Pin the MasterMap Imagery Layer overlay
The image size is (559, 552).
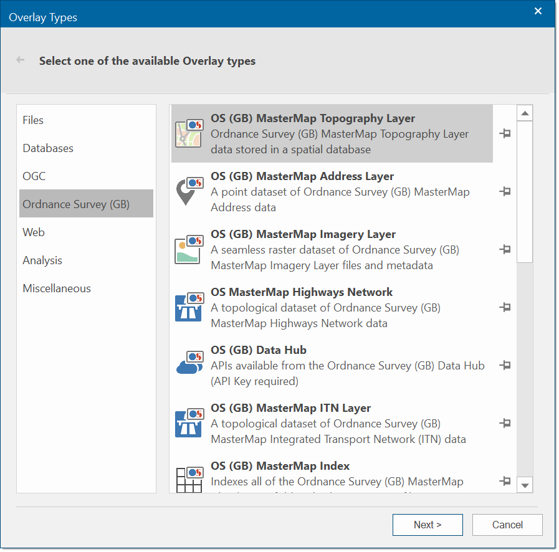click(505, 249)
